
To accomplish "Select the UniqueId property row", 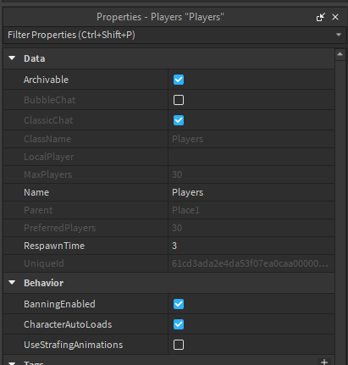I will click(x=169, y=263).
